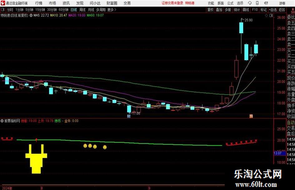Click the 游客 user account label

pos(282,3)
